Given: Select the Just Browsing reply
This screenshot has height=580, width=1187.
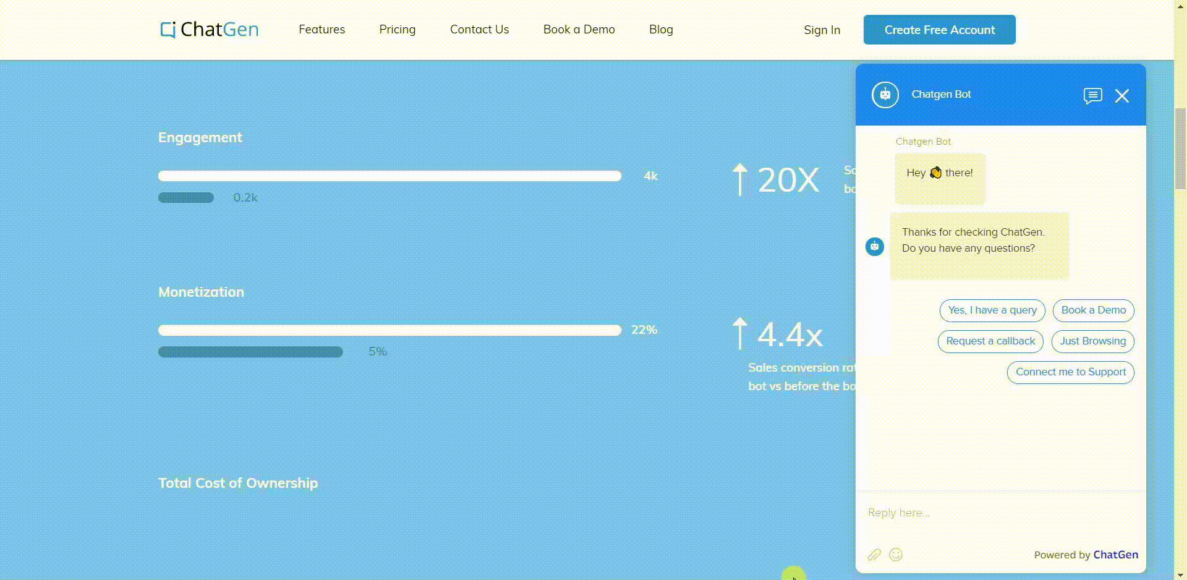Looking at the screenshot, I should (1092, 341).
